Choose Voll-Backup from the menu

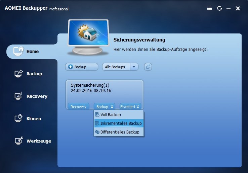click(119, 114)
